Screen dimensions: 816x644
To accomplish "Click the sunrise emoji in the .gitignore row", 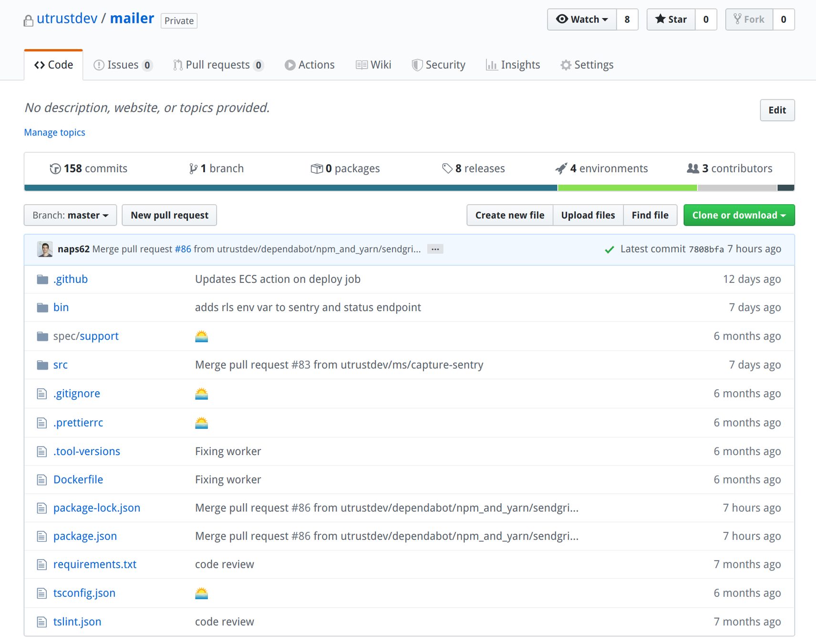I will pos(201,394).
